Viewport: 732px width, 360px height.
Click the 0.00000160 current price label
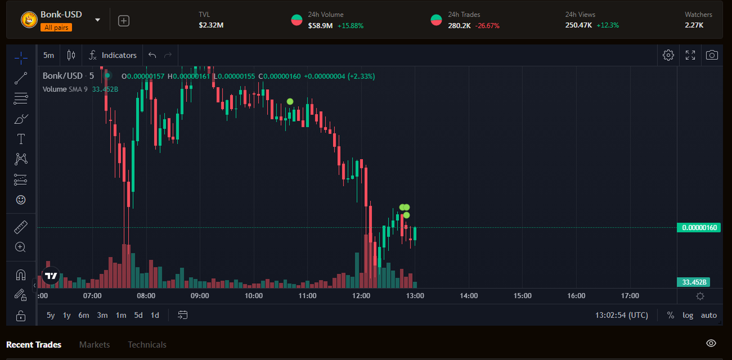[699, 228]
